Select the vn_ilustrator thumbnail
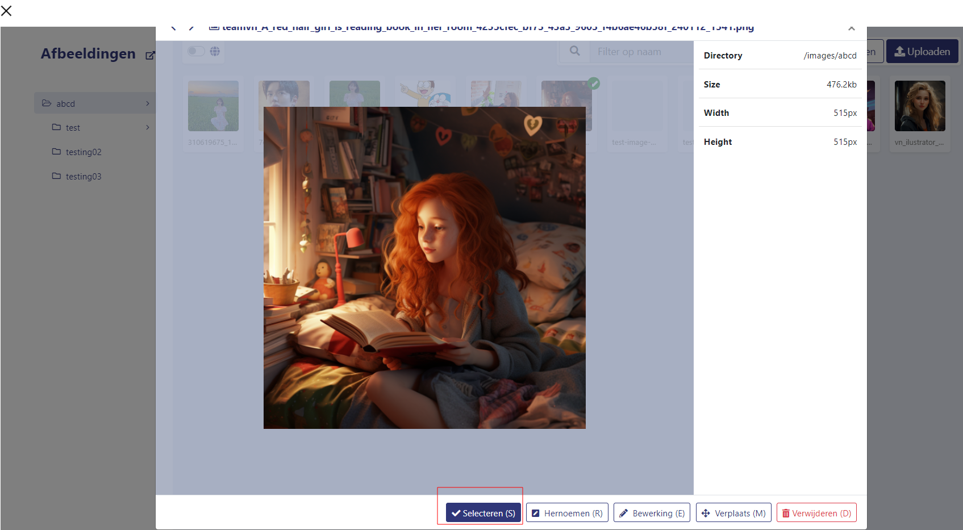The width and height of the screenshot is (963, 530). 919,106
